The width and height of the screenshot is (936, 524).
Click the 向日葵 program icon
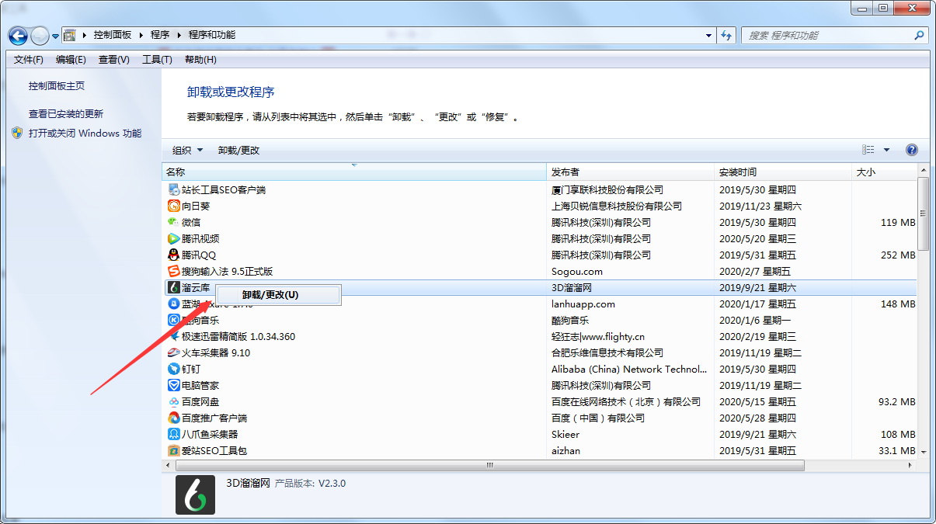pos(174,206)
